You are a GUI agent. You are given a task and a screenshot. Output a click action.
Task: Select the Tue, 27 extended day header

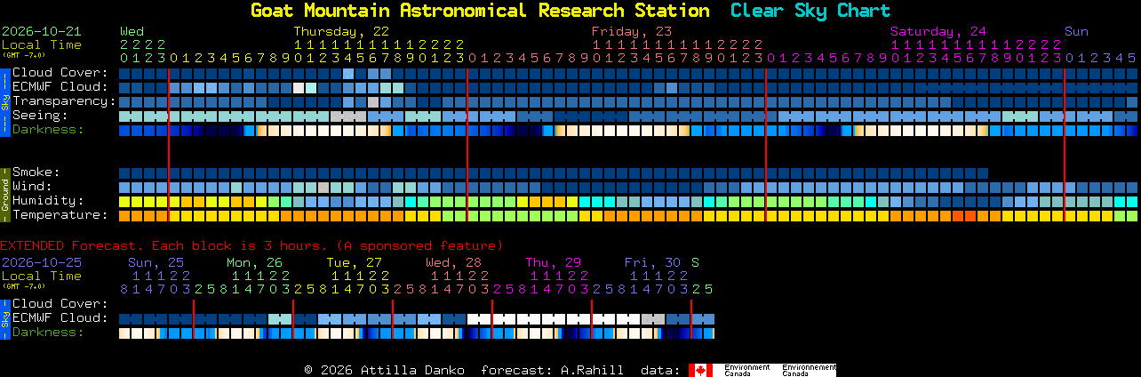coord(354,262)
